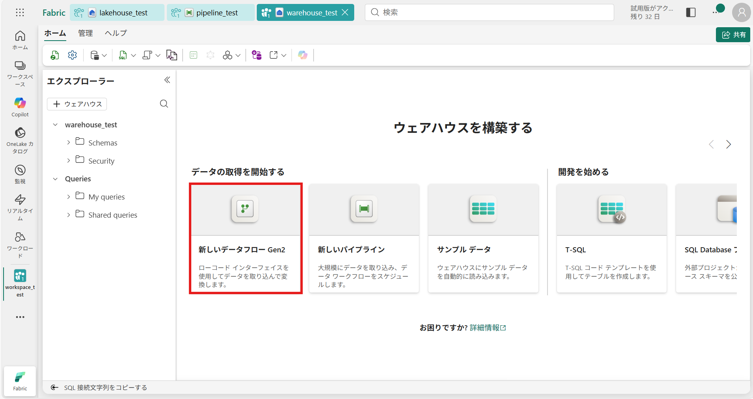This screenshot has height=399, width=753.
Task: Open the new SQL query dropdown arrow
Action: click(x=133, y=56)
